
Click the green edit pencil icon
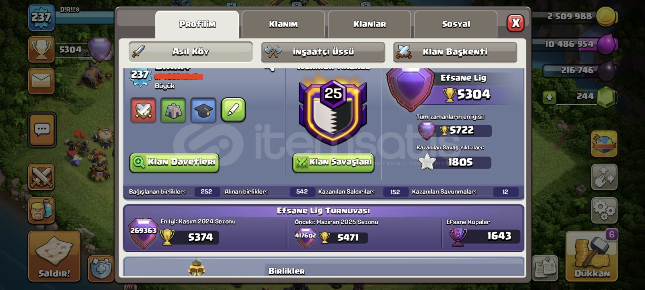(233, 110)
